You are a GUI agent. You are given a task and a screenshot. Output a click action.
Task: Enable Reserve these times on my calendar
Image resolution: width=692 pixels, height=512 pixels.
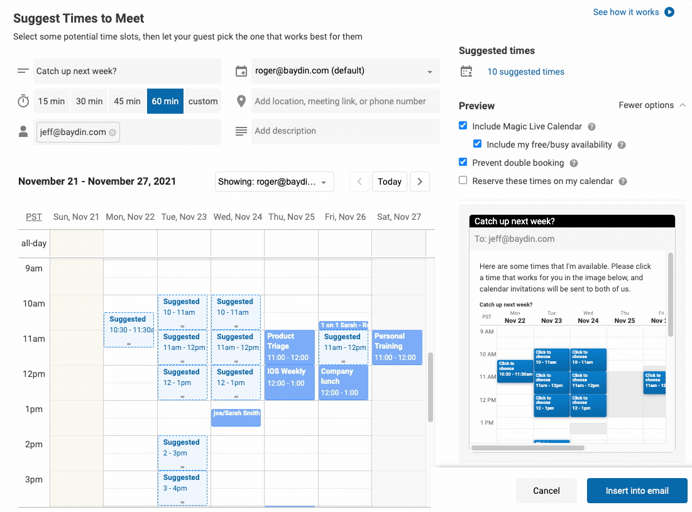pos(463,180)
